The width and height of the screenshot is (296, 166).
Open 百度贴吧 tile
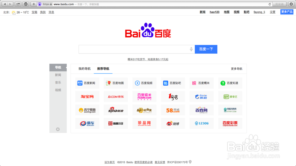pos(173,83)
